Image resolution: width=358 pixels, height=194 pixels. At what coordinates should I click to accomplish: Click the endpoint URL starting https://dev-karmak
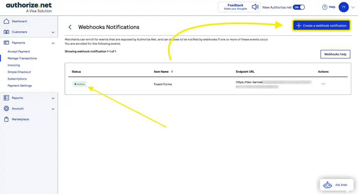tap(273, 84)
